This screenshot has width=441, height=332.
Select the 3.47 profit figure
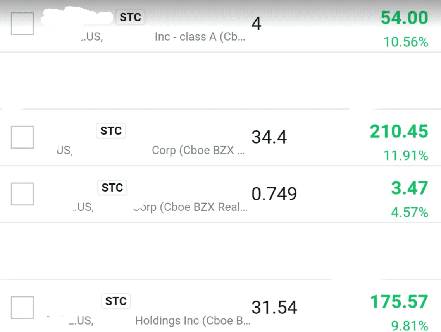(409, 188)
